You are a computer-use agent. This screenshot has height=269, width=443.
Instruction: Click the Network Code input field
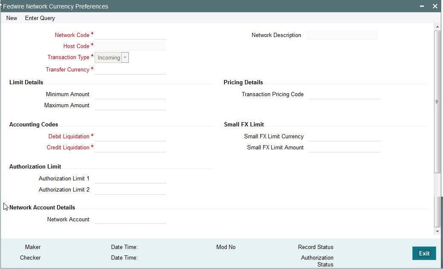130,35
